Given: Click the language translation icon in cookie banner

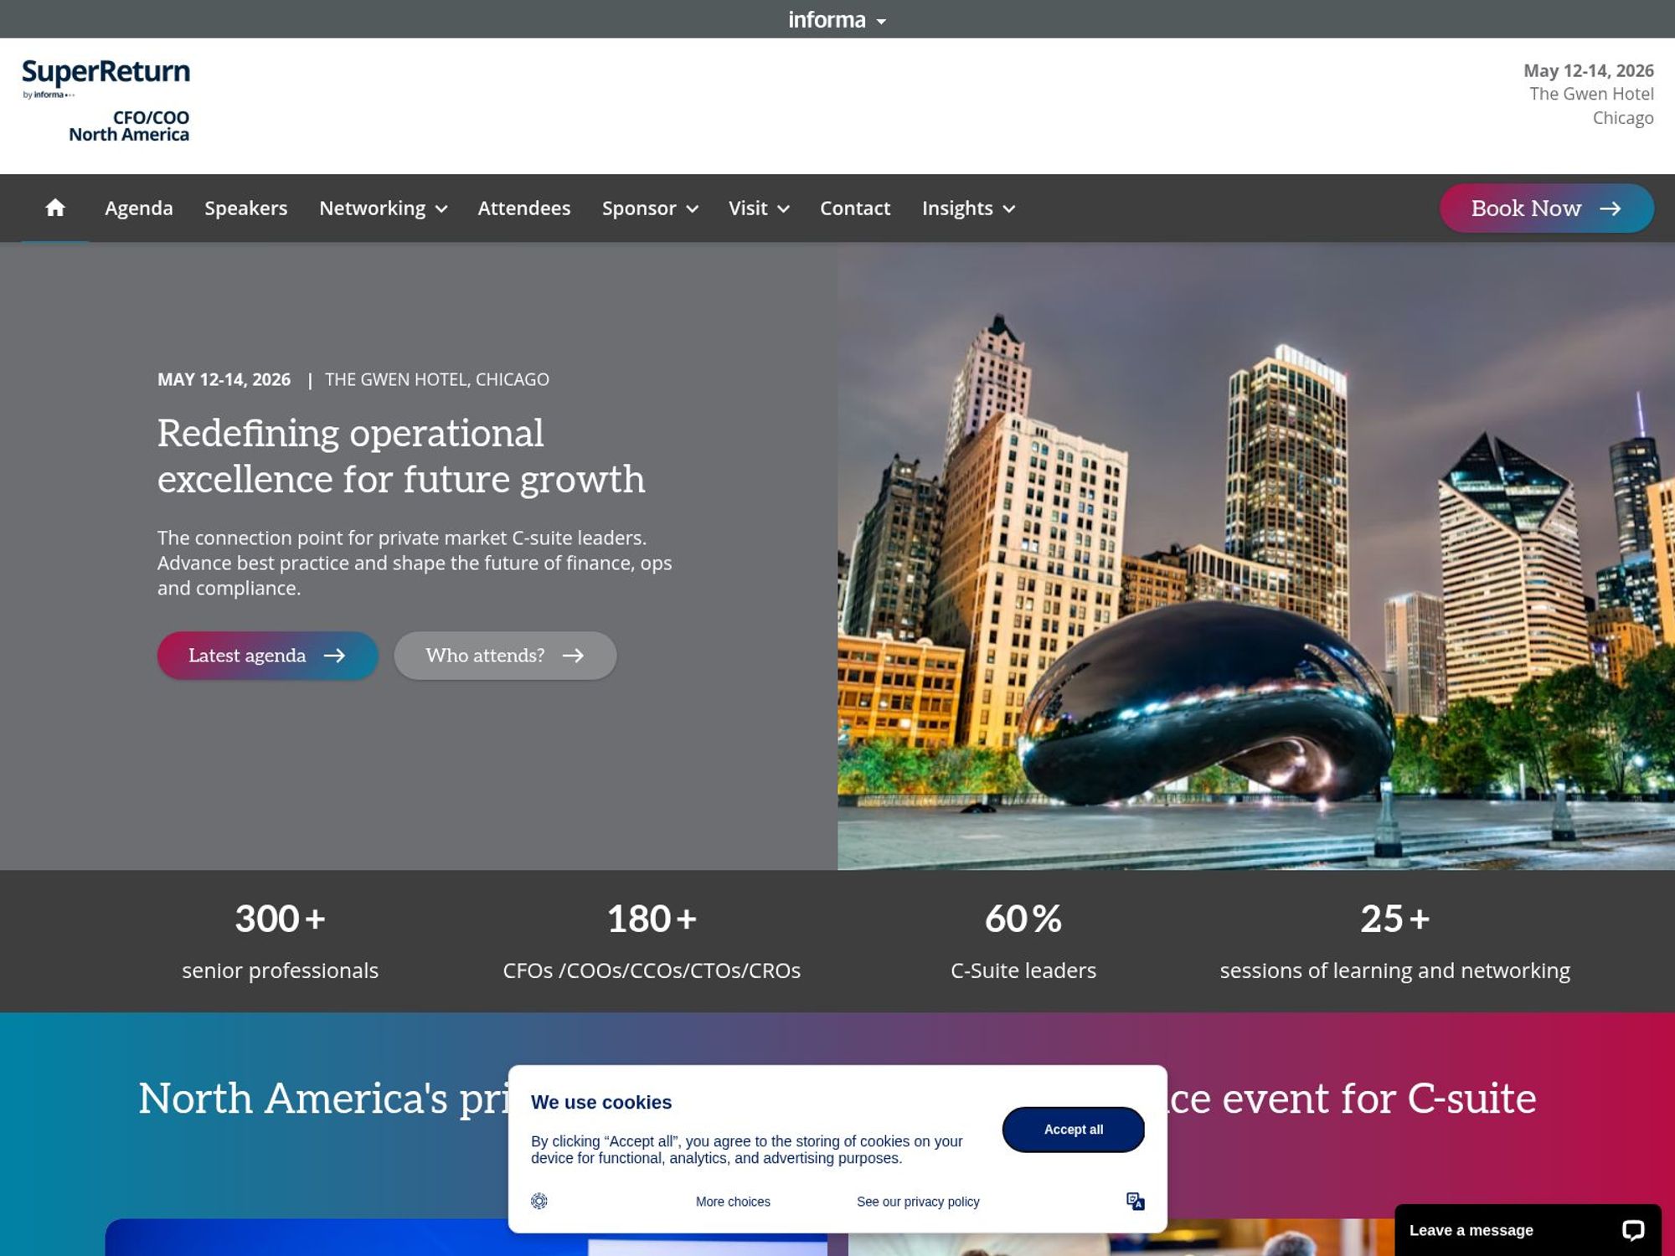Looking at the screenshot, I should pyautogui.click(x=1136, y=1201).
